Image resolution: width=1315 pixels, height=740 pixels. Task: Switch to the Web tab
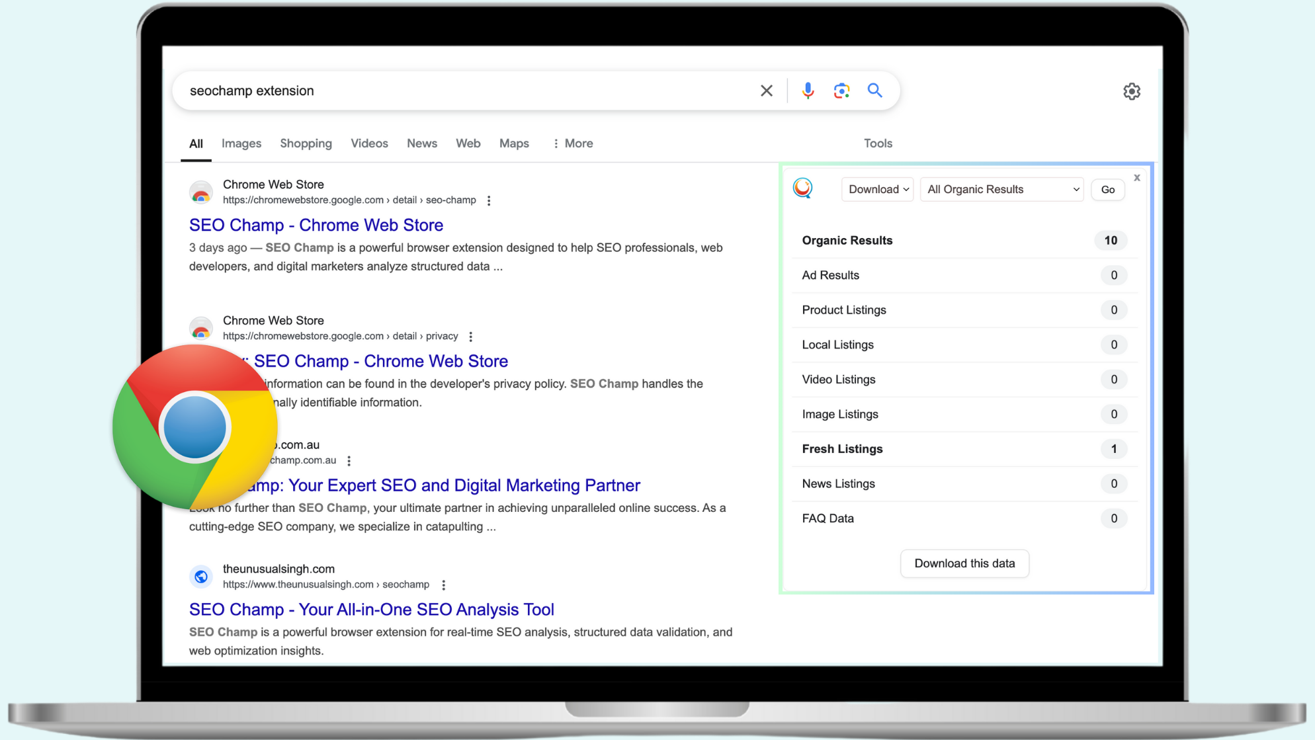click(468, 144)
